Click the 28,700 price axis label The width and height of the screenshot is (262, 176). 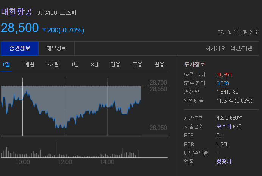tap(158, 82)
